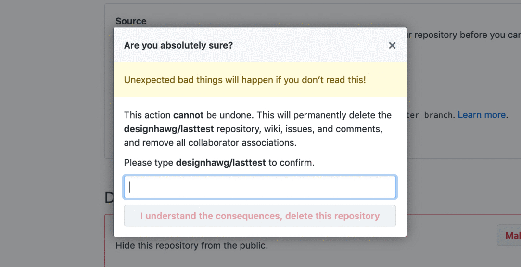Click 'I understand the consequences, delete this repository'
Screen dimensions: 521x267
pyautogui.click(x=260, y=216)
